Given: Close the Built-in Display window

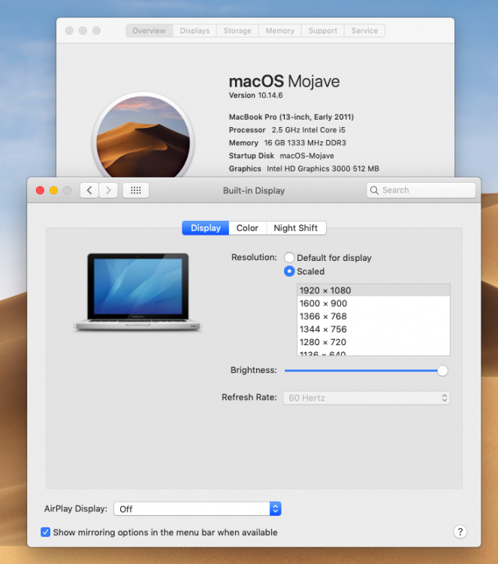Looking at the screenshot, I should coord(41,190).
